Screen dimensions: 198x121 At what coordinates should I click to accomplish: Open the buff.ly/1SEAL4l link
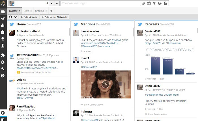tap(46, 118)
